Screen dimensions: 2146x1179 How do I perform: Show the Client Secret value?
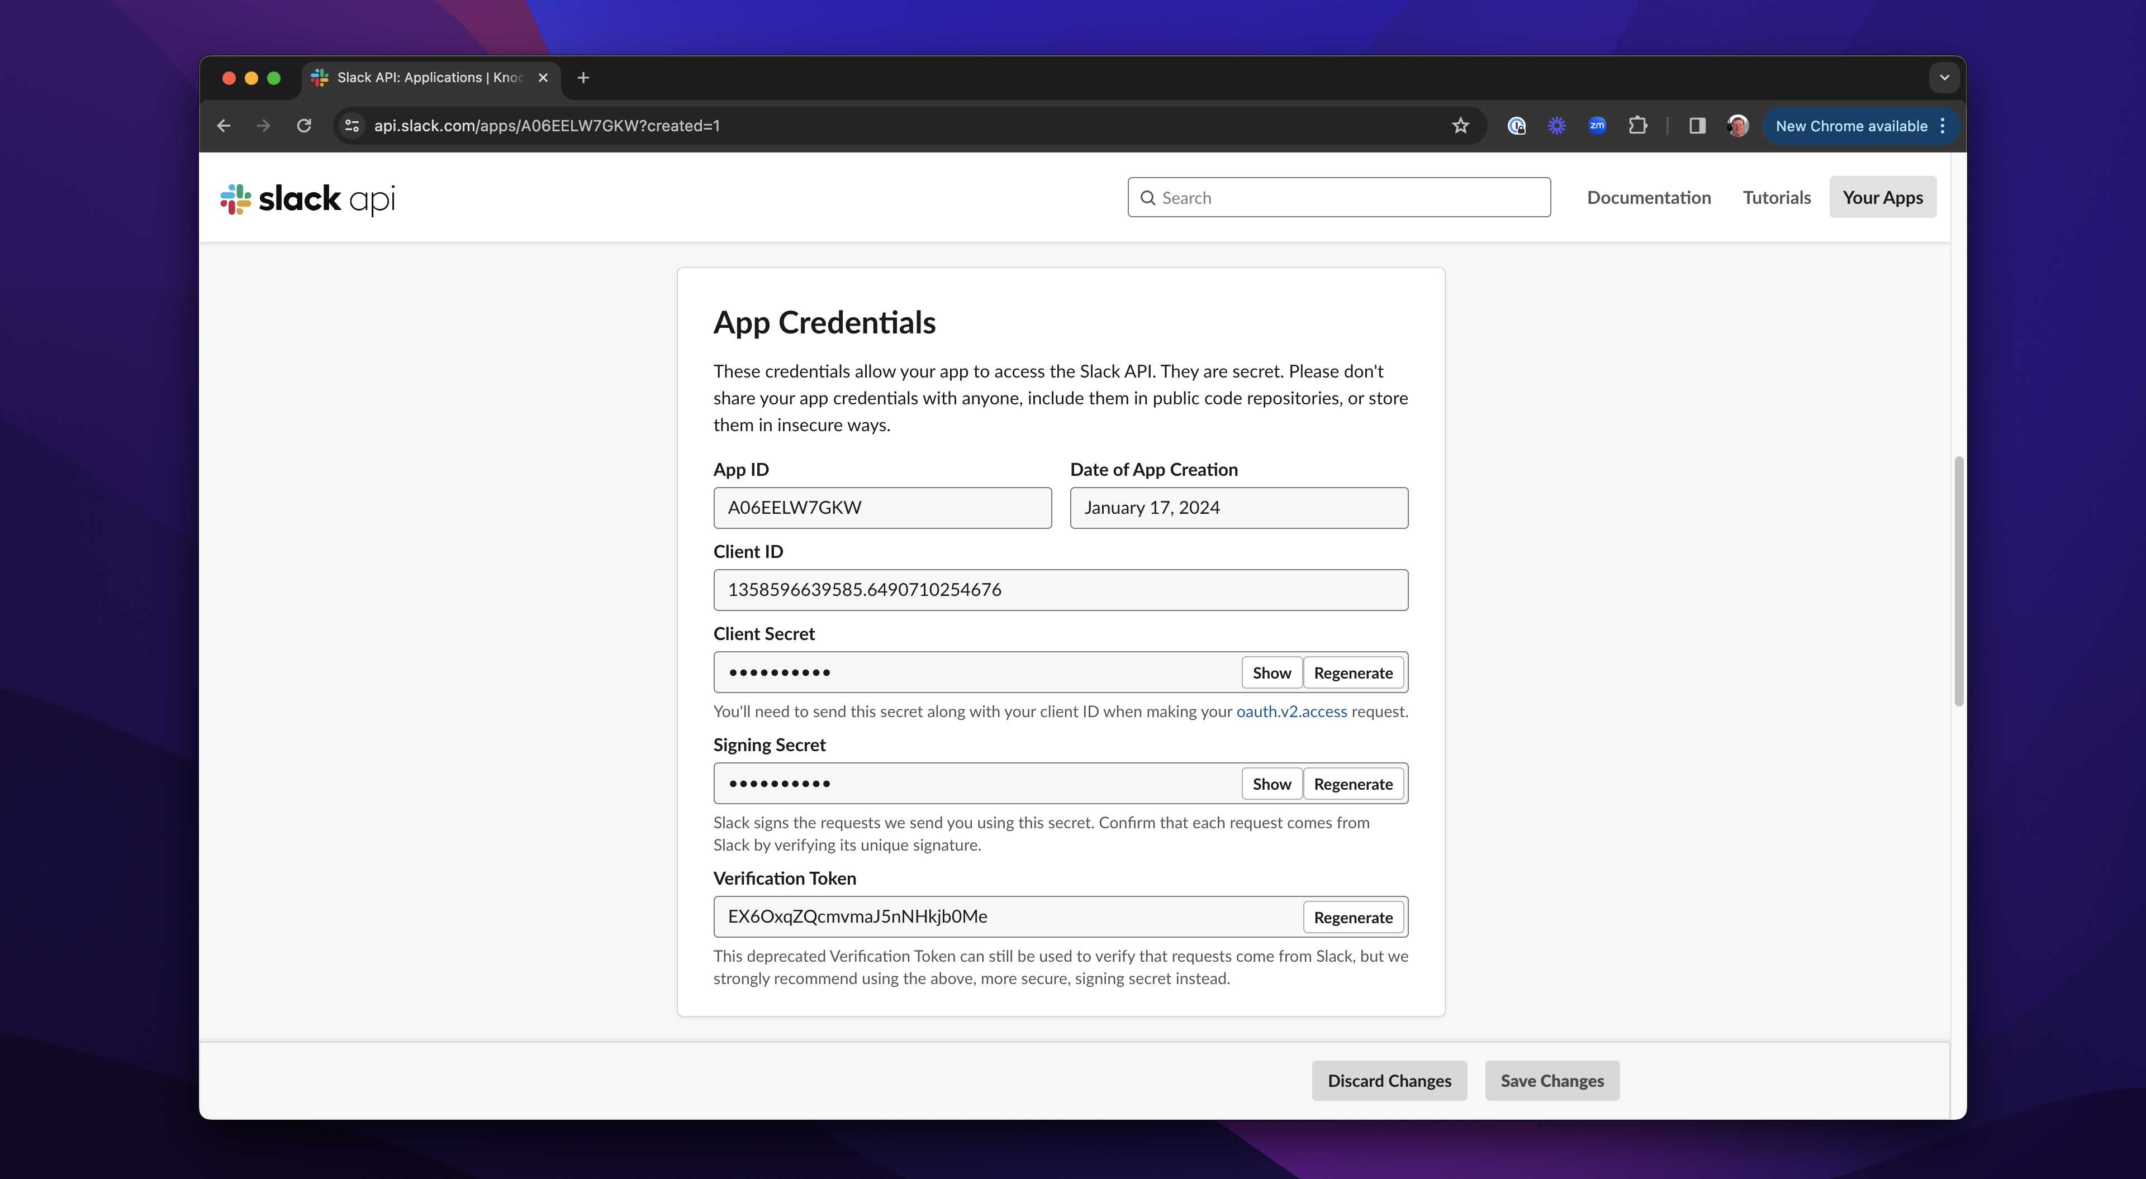(x=1271, y=672)
